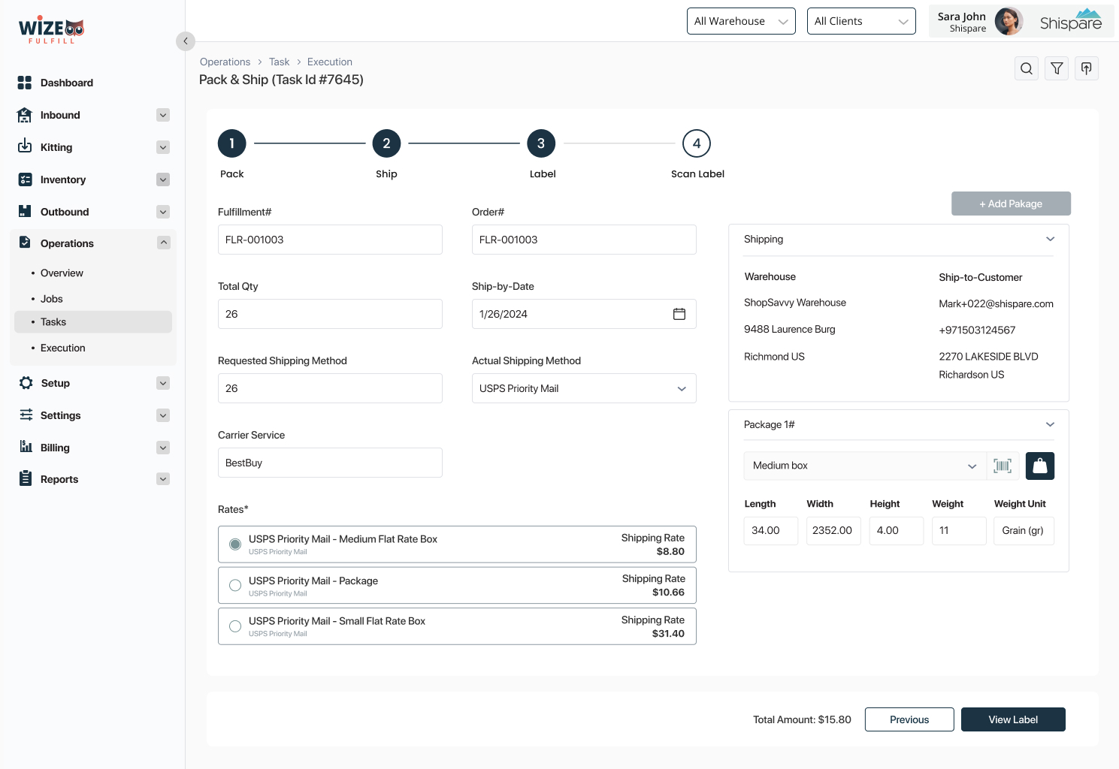Viewport: 1119px width, 769px height.
Task: Click the export share icon
Action: (1087, 69)
